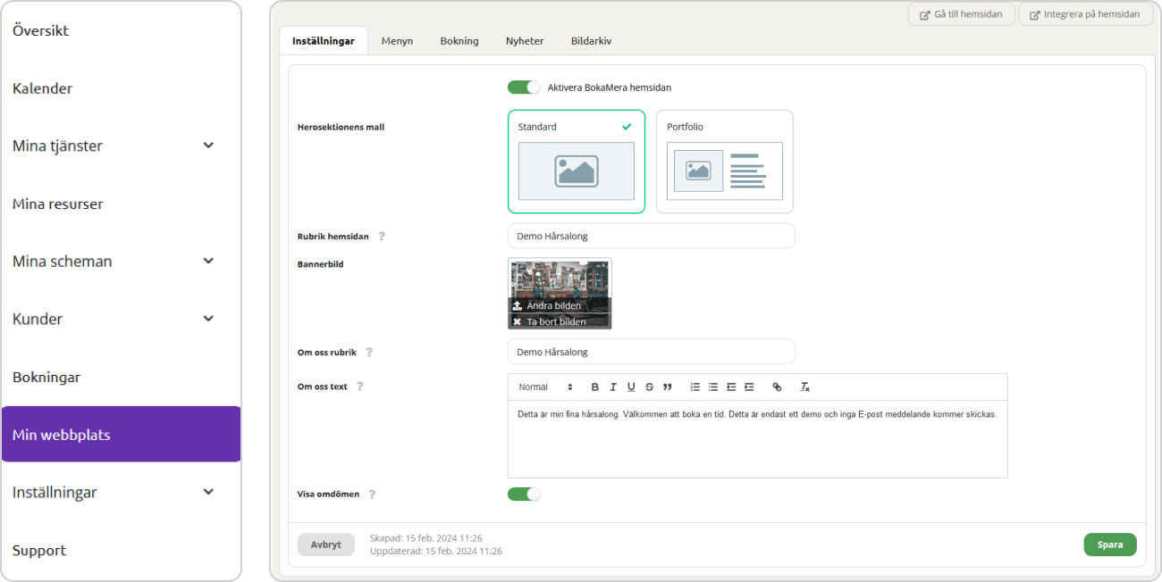The height and width of the screenshot is (582, 1162).
Task: Insert a hyperlink using the link icon
Action: tap(777, 387)
